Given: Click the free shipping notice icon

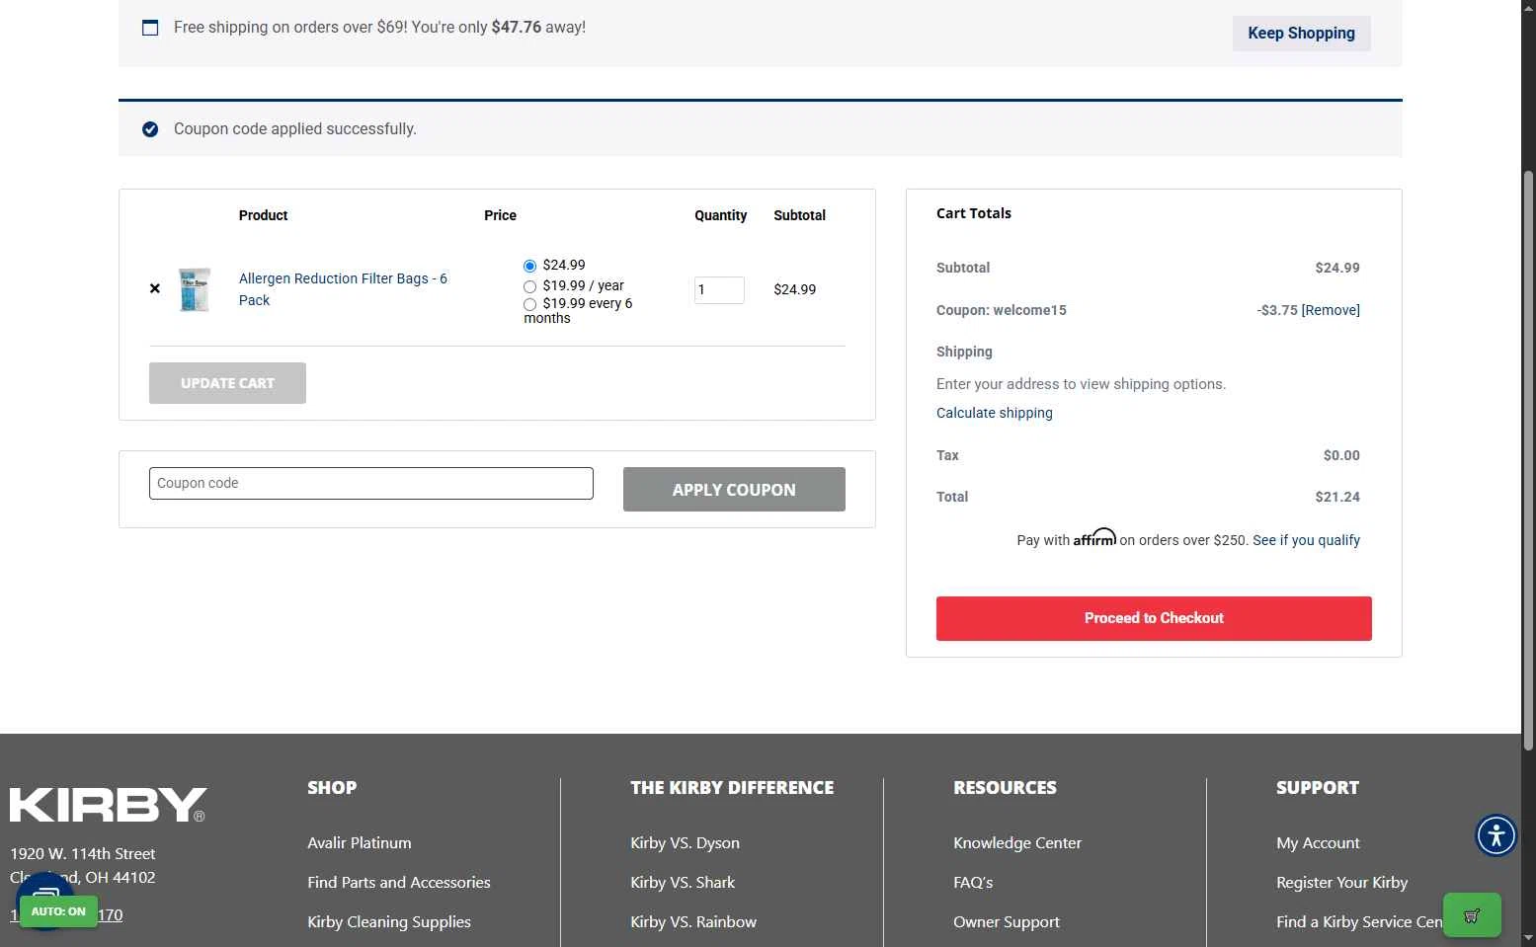Looking at the screenshot, I should pyautogui.click(x=150, y=28).
